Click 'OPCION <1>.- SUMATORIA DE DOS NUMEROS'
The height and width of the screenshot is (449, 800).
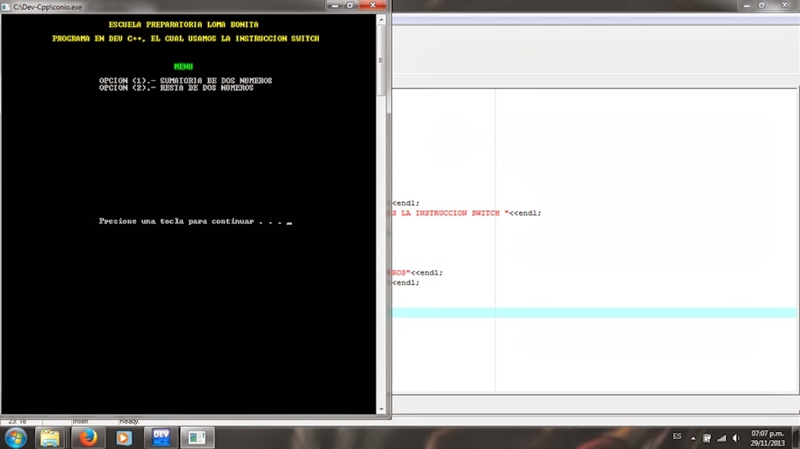(x=186, y=80)
